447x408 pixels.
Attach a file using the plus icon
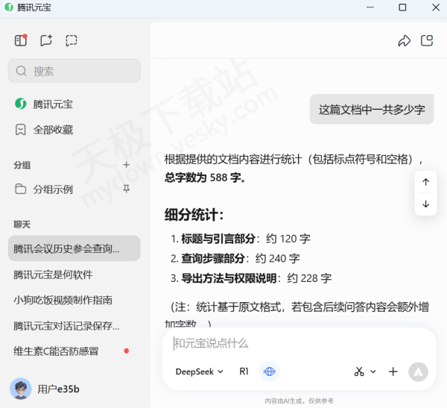[393, 371]
